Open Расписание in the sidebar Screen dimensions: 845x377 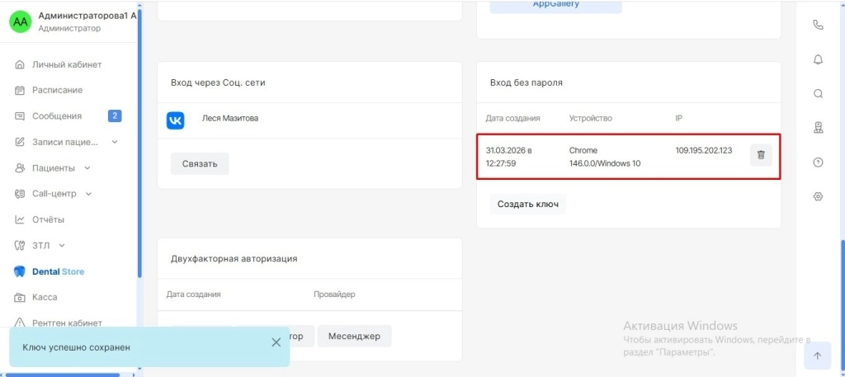57,90
